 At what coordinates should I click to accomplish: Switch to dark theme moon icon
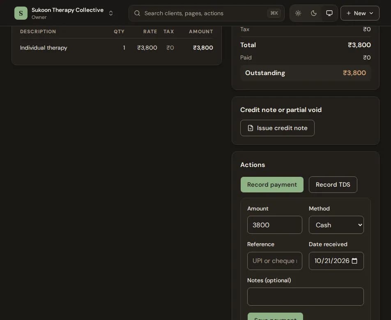click(314, 13)
